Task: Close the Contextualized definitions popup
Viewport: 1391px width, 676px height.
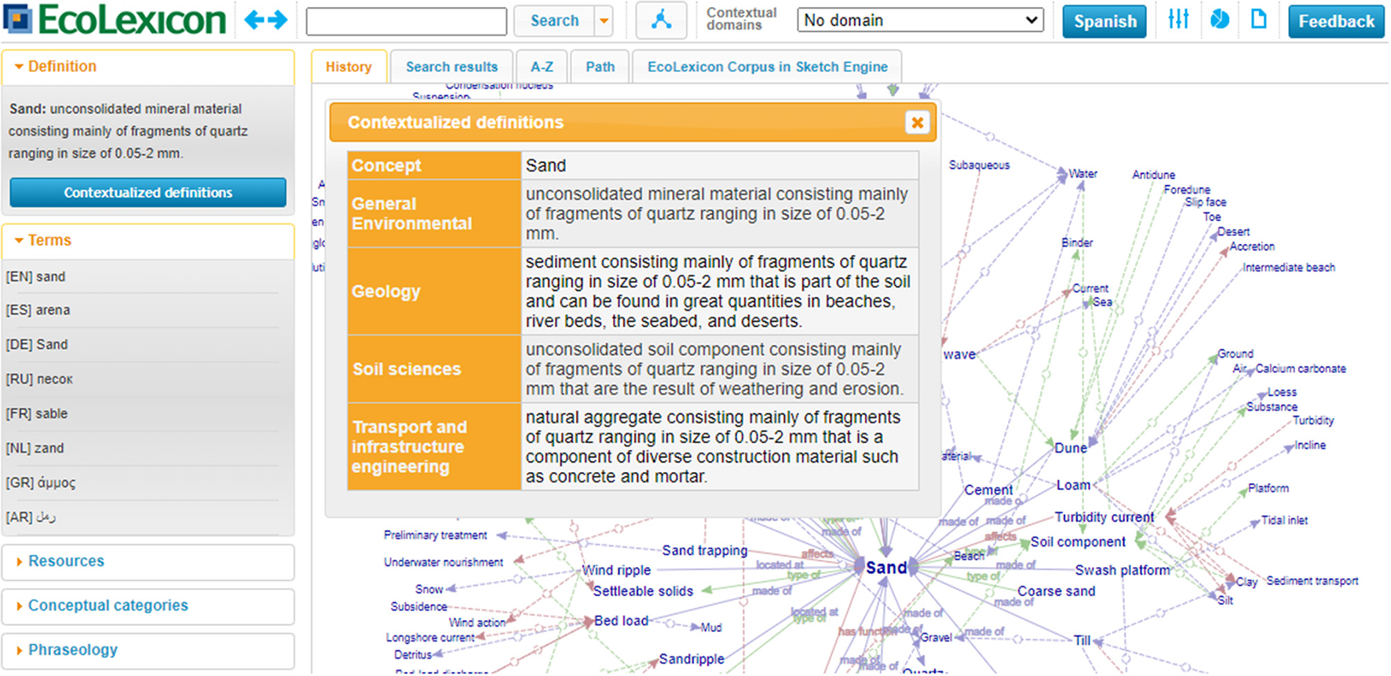Action: [x=916, y=122]
